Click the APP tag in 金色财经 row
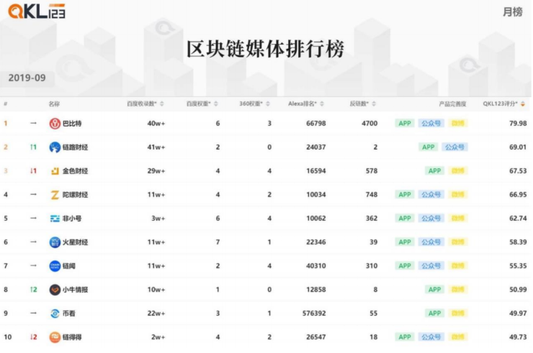Image resolution: width=533 pixels, height=353 pixels. (435, 171)
